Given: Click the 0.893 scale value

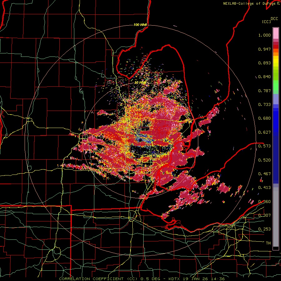Looking at the screenshot, I should [x=264, y=63].
